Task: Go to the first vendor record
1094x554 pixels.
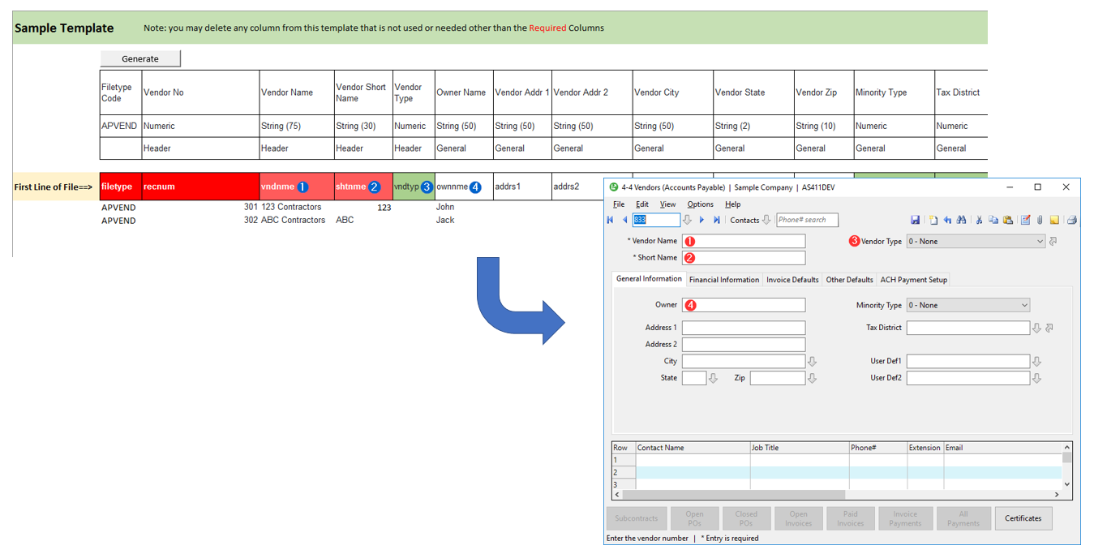Action: pyautogui.click(x=611, y=220)
